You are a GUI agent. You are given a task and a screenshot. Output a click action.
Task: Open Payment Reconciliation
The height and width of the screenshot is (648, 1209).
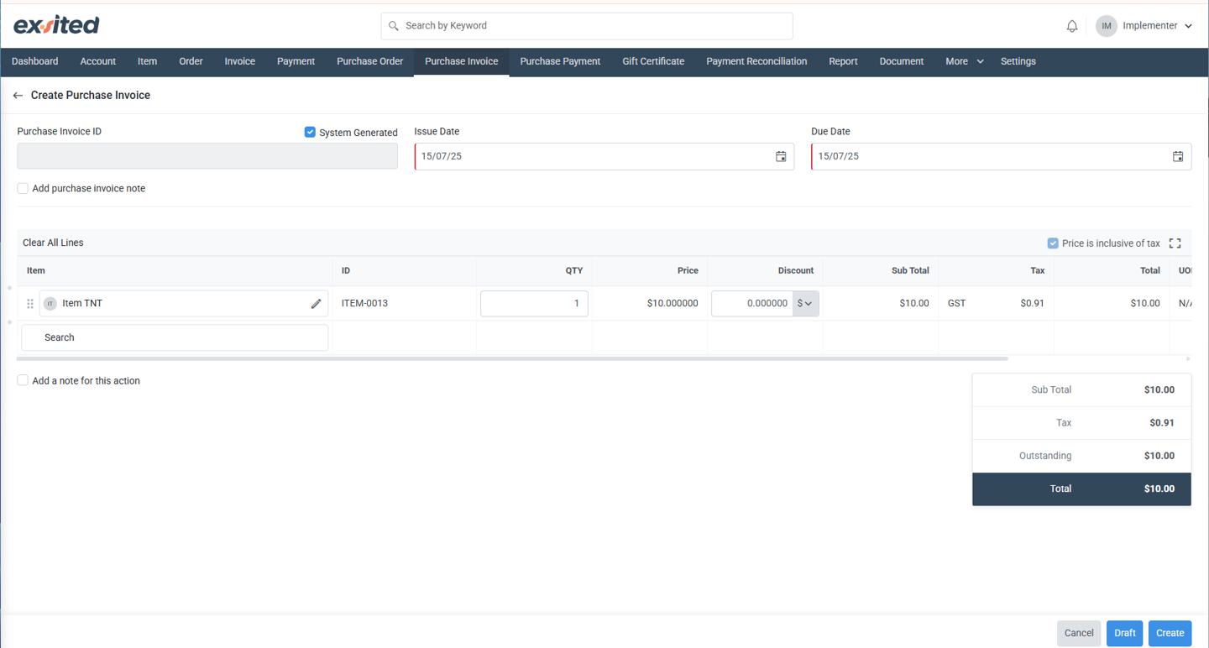756,61
